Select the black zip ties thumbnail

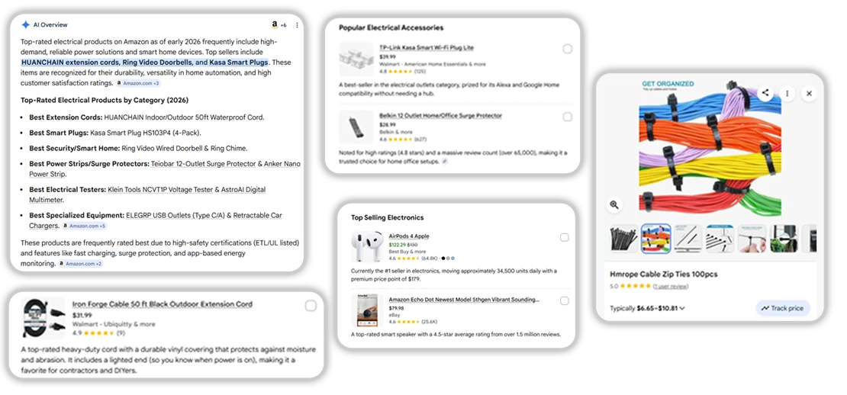625,239
